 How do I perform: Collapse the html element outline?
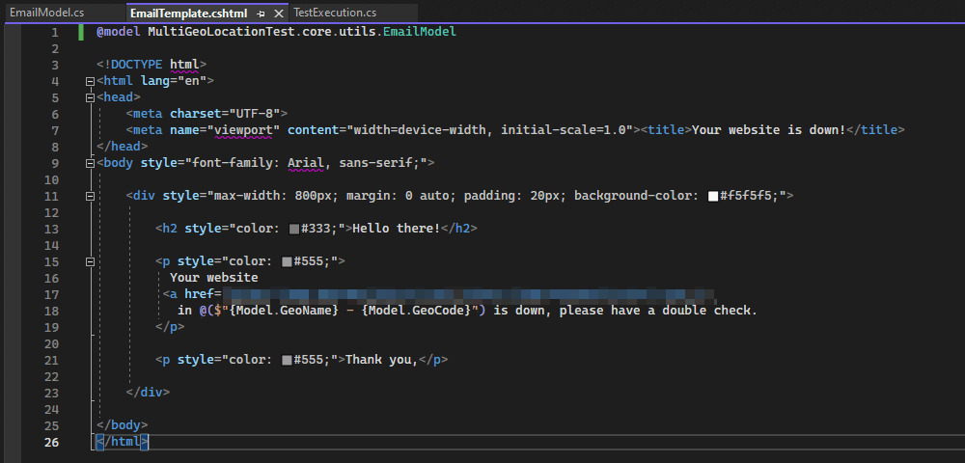tap(90, 81)
